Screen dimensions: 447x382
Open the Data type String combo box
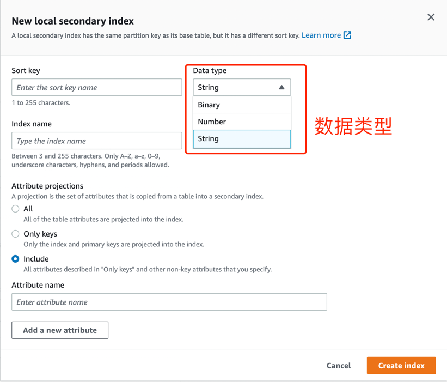pos(242,87)
